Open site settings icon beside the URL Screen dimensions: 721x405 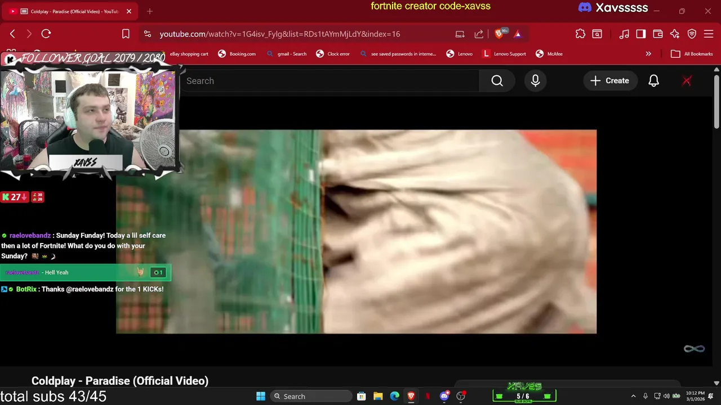click(x=148, y=34)
